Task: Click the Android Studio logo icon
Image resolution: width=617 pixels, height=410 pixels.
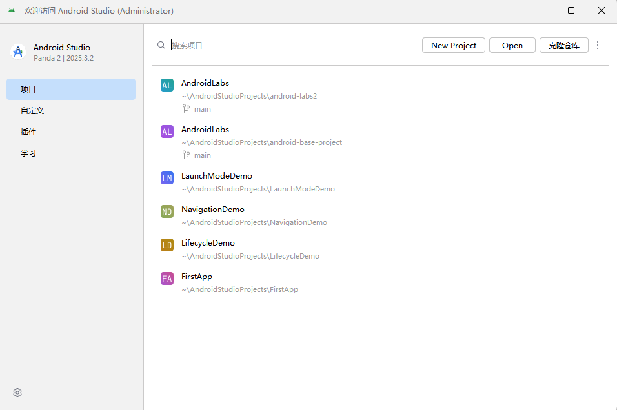Action: coord(18,52)
